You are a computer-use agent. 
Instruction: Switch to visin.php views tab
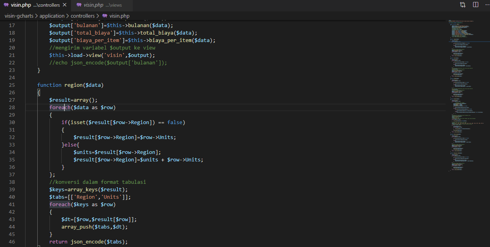pyautogui.click(x=102, y=5)
